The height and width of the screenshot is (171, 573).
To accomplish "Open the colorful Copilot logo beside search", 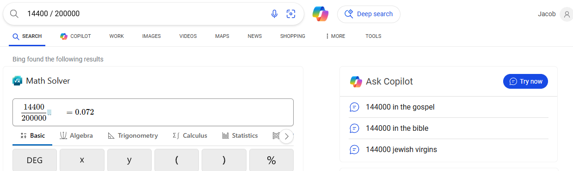I will pos(320,14).
